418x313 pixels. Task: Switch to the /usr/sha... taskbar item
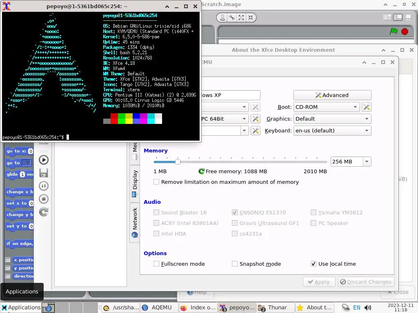pos(121,307)
